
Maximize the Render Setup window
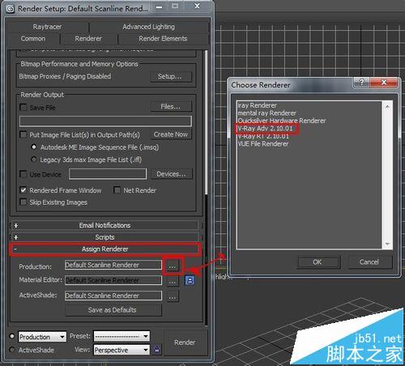175,6
